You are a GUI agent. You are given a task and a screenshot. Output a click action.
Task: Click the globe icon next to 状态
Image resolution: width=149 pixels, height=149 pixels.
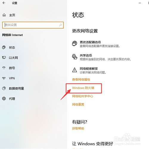click(x=4, y=47)
